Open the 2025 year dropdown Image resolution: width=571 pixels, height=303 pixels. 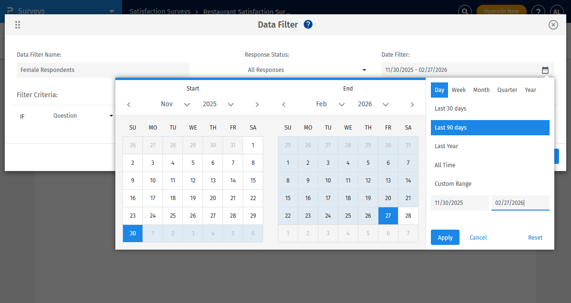tap(217, 104)
